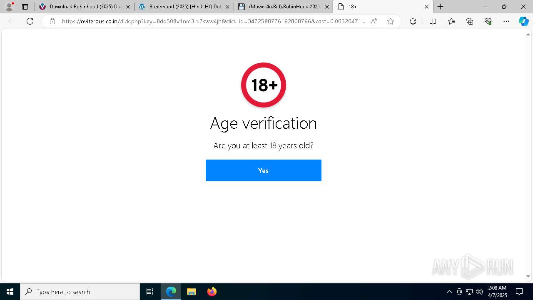533x300 pixels.
Task: Select the active 18+ tab
Action: coord(383,7)
